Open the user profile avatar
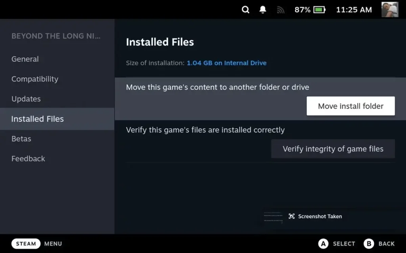The width and height of the screenshot is (406, 253). 390,9
